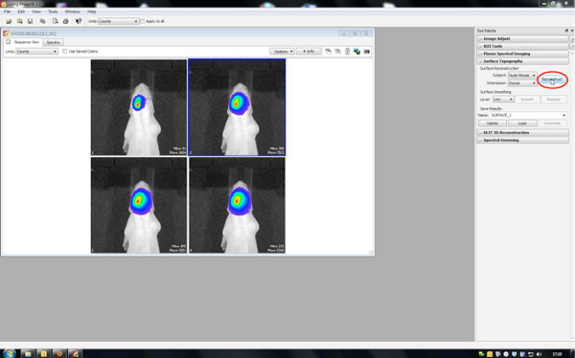This screenshot has width=575, height=358.
Task: Select mouse image thumbnail number 3
Action: [x=139, y=205]
